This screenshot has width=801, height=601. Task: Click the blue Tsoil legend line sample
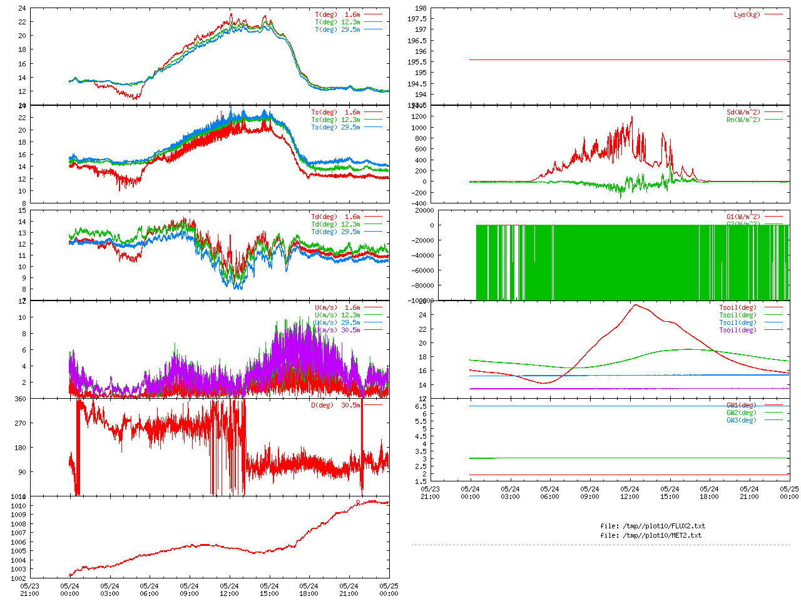click(x=773, y=322)
